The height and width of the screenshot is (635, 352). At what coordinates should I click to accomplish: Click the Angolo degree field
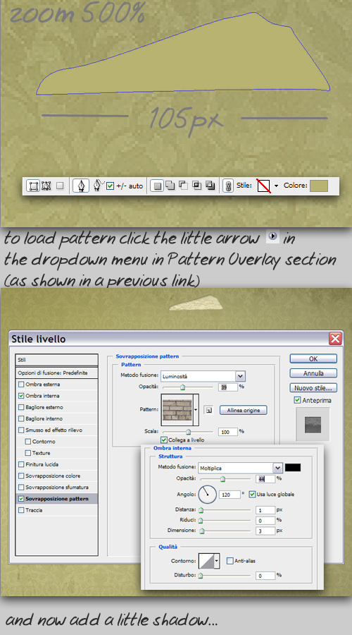(x=230, y=495)
